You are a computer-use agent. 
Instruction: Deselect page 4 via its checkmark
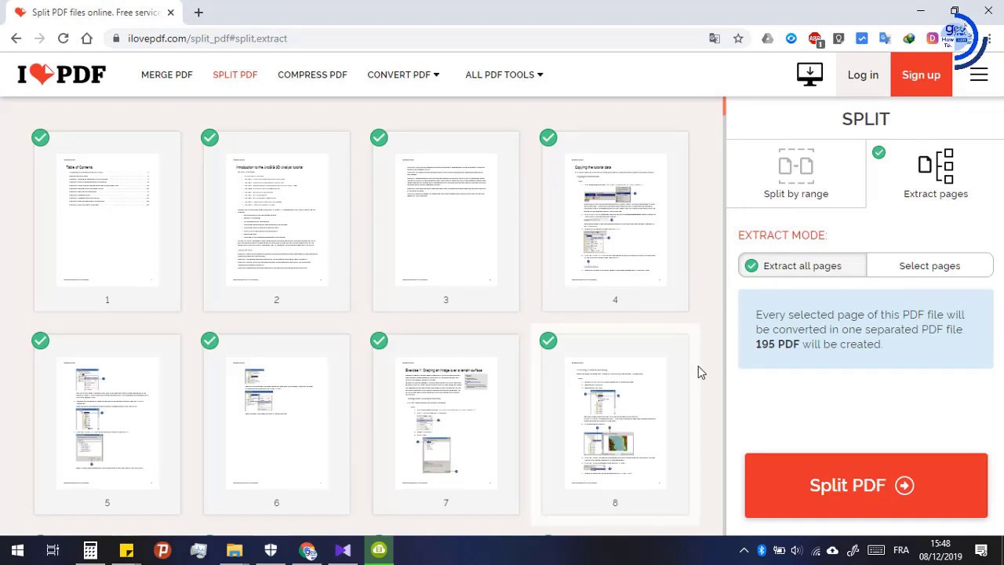(548, 138)
